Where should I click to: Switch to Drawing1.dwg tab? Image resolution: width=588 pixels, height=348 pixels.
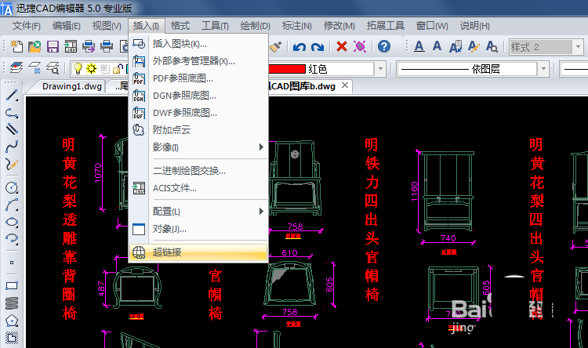[x=71, y=86]
